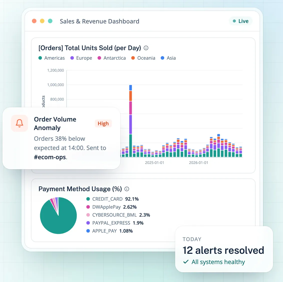Select the CREDIT_CARD 92.1% legend entry
This screenshot has width=283, height=282.
[x=113, y=199]
